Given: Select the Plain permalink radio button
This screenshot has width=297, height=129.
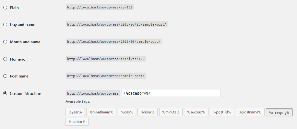Looking at the screenshot, I should 5,8.
